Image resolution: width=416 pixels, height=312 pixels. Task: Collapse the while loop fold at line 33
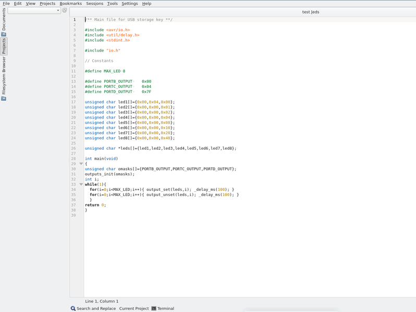point(81,185)
